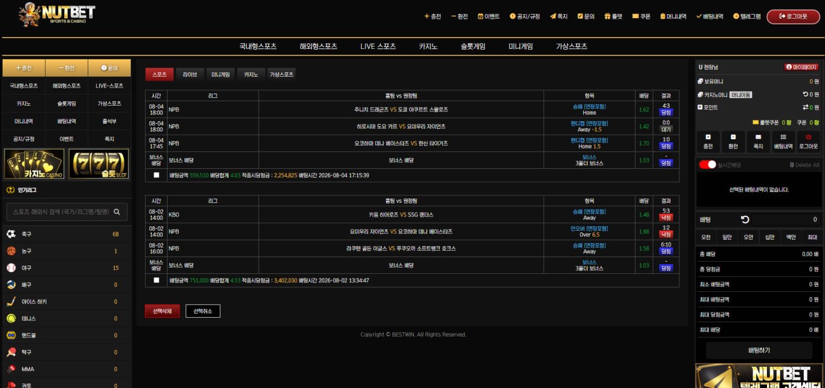Check the box for the 559,510 bet slip

click(x=157, y=175)
